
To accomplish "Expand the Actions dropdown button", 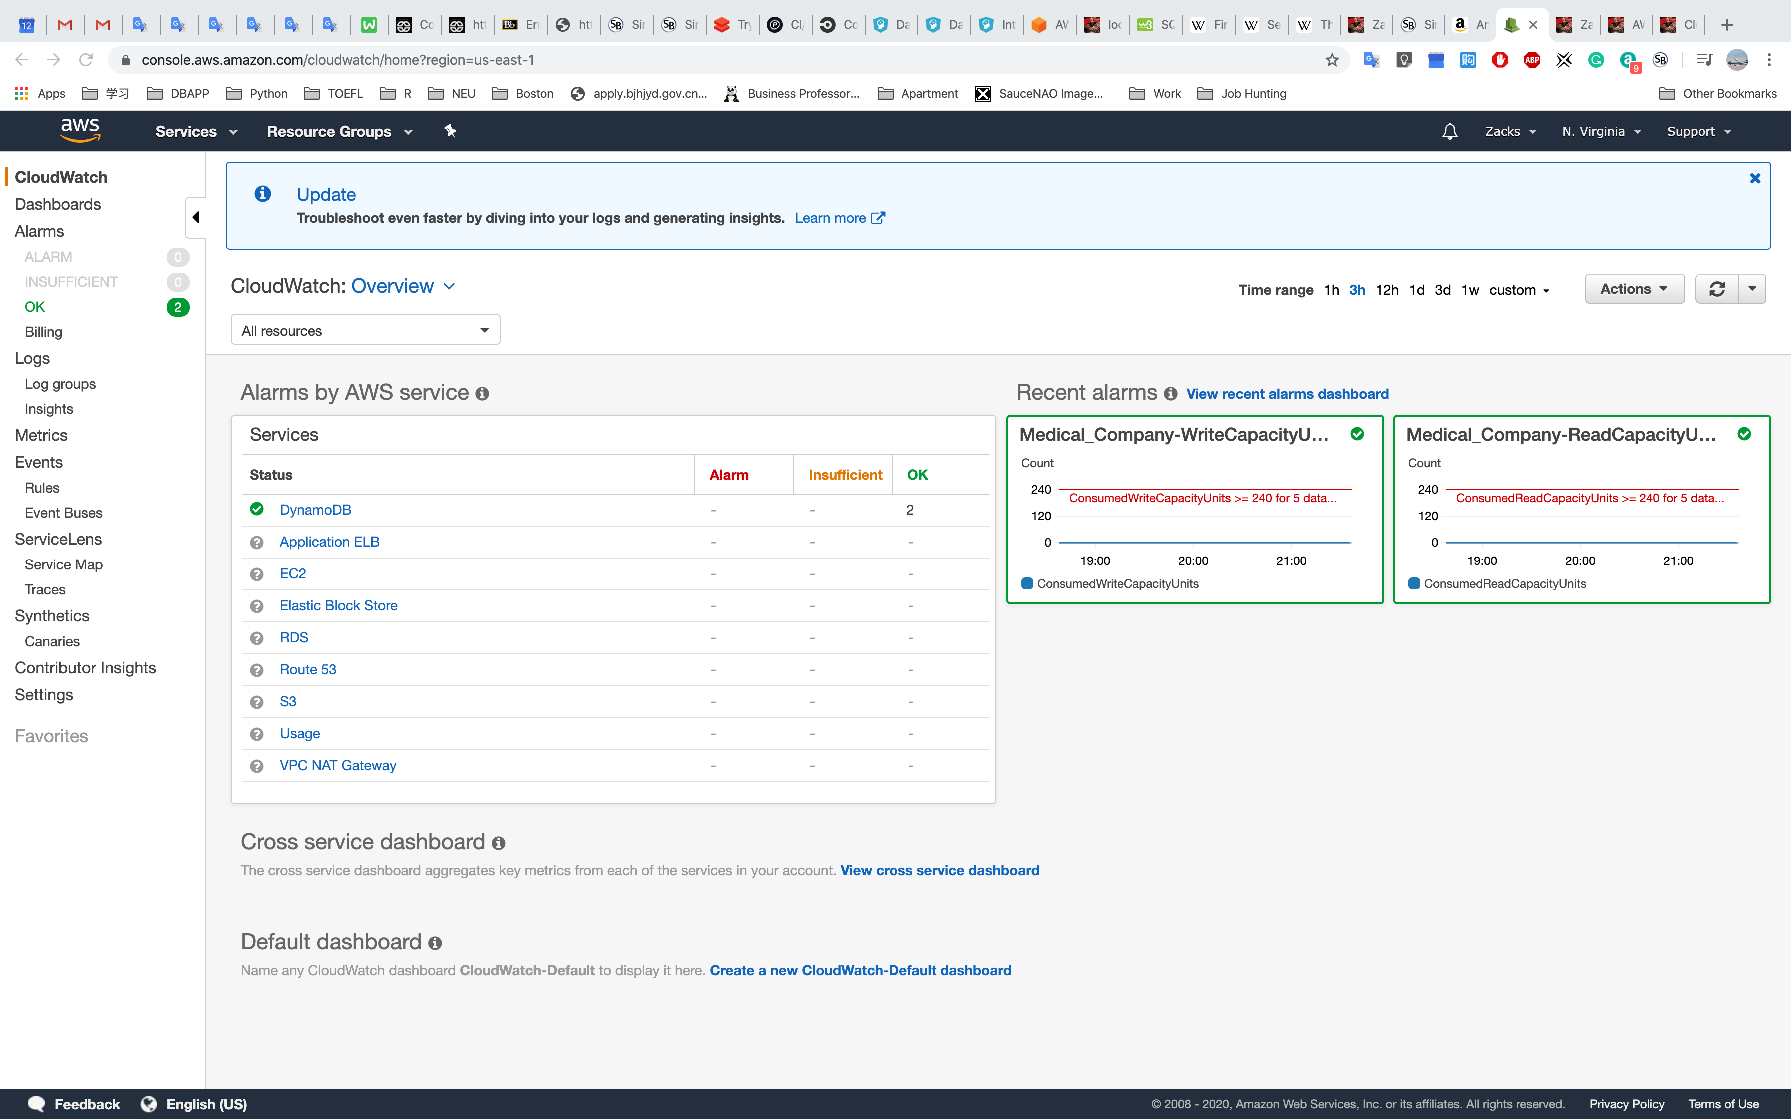I will (1634, 289).
